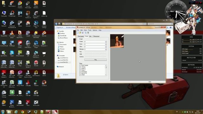This screenshot has height=114, width=203.
Task: Click the Slice field spinner arrows
Action: (x=106, y=47)
